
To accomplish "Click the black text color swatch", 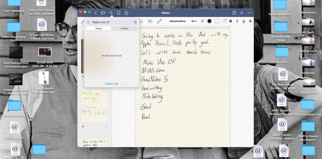I will coord(209,21).
